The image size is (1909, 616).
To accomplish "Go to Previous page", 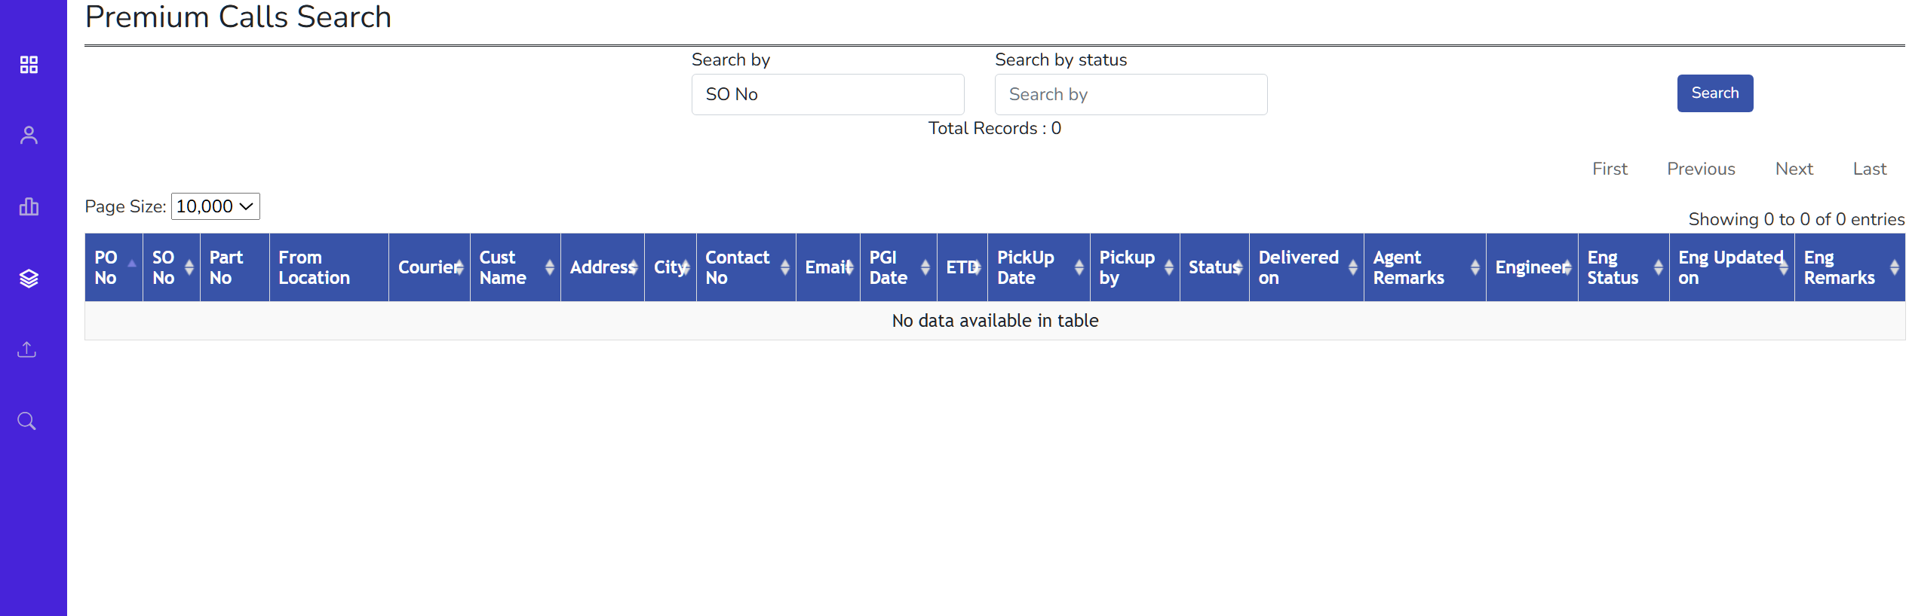I will coord(1701,169).
